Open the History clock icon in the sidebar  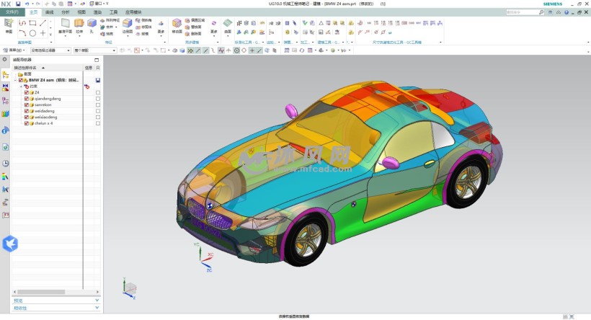pos(5,164)
